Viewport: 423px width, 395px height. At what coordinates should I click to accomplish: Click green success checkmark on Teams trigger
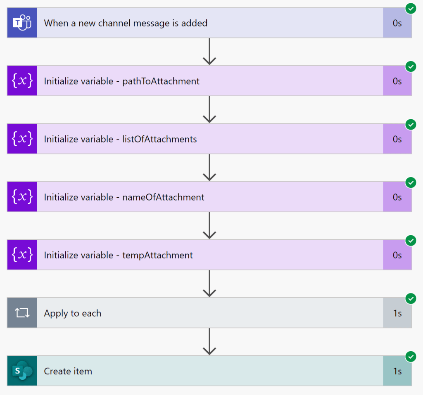pyautogui.click(x=410, y=8)
